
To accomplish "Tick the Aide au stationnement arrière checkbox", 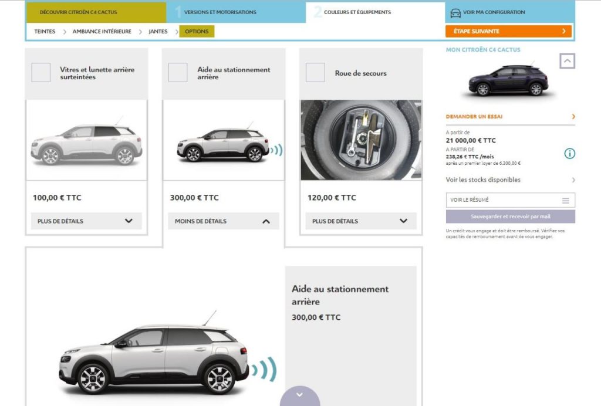I will pyautogui.click(x=178, y=72).
